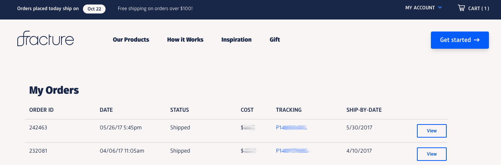Open the Our Products menu
This screenshot has width=501, height=165.
[x=131, y=40]
